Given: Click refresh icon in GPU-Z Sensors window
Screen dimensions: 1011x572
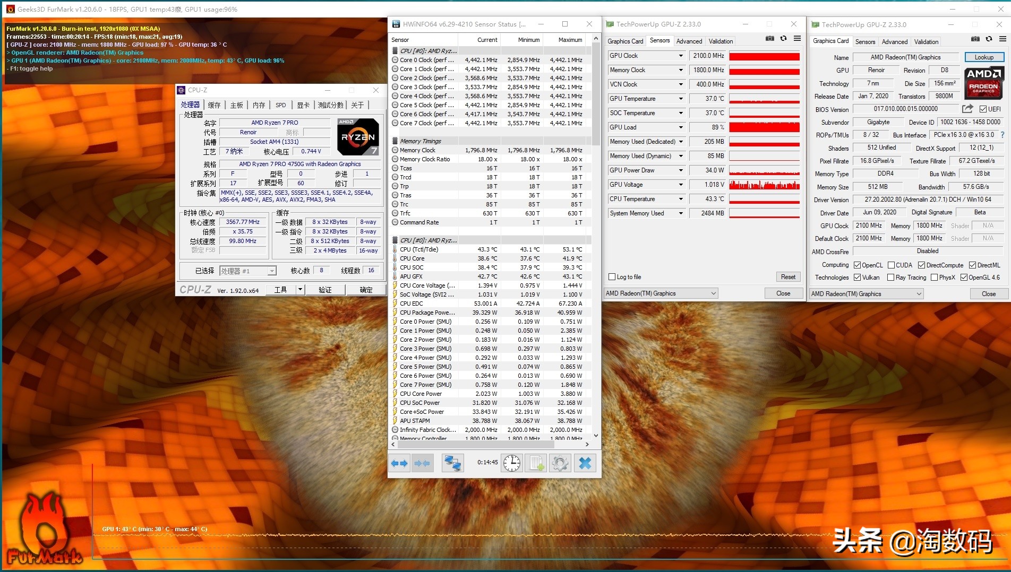Looking at the screenshot, I should pos(783,39).
